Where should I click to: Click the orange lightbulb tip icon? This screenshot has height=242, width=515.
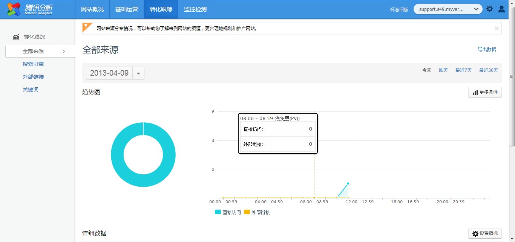[87, 27]
